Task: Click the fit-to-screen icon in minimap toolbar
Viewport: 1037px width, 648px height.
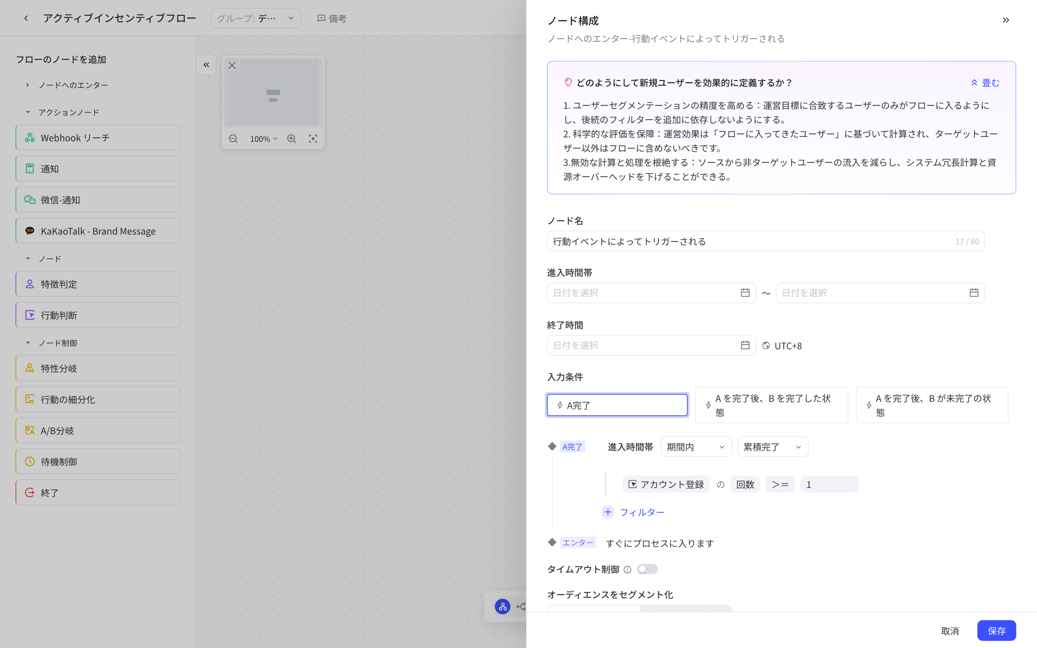Action: click(x=313, y=139)
